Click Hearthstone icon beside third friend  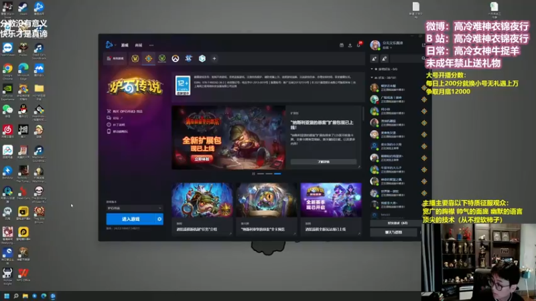pos(424,111)
